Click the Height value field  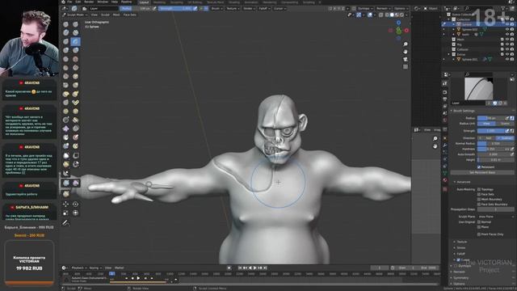click(495, 160)
